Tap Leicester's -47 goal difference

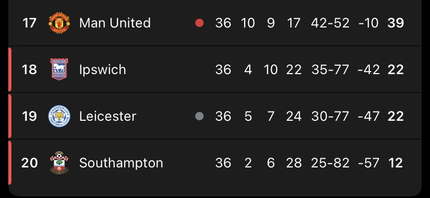click(369, 116)
